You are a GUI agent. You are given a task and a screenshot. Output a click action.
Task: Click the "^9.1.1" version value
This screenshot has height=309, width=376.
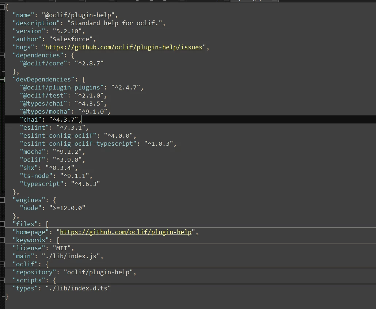click(74, 176)
